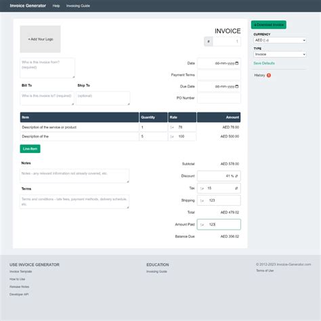Open the Date calendar picker icon
Screen dimensions: 321x321
click(x=237, y=63)
